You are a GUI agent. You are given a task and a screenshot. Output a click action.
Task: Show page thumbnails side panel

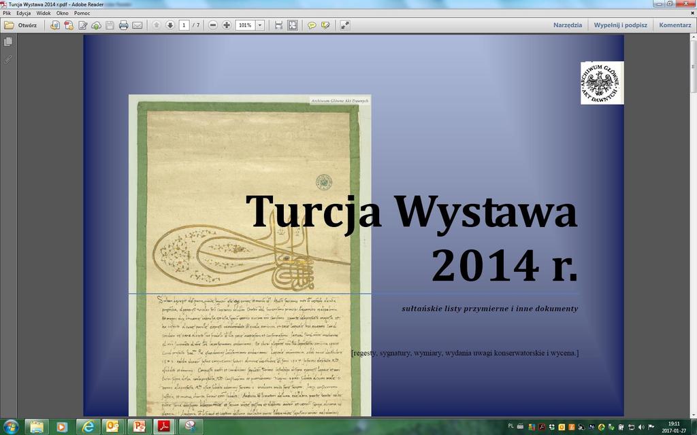click(x=8, y=41)
